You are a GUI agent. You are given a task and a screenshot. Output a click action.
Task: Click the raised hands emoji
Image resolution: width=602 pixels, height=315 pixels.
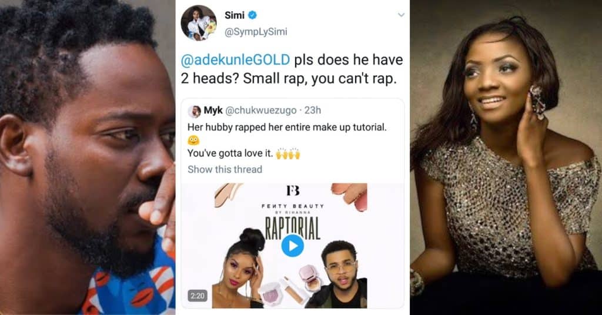pos(288,154)
